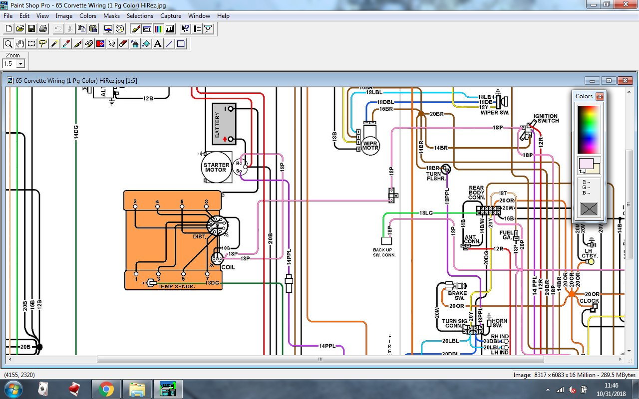Viewport: 639px width, 399px height.
Task: Save the image with floppy disk icon
Action: (x=31, y=28)
